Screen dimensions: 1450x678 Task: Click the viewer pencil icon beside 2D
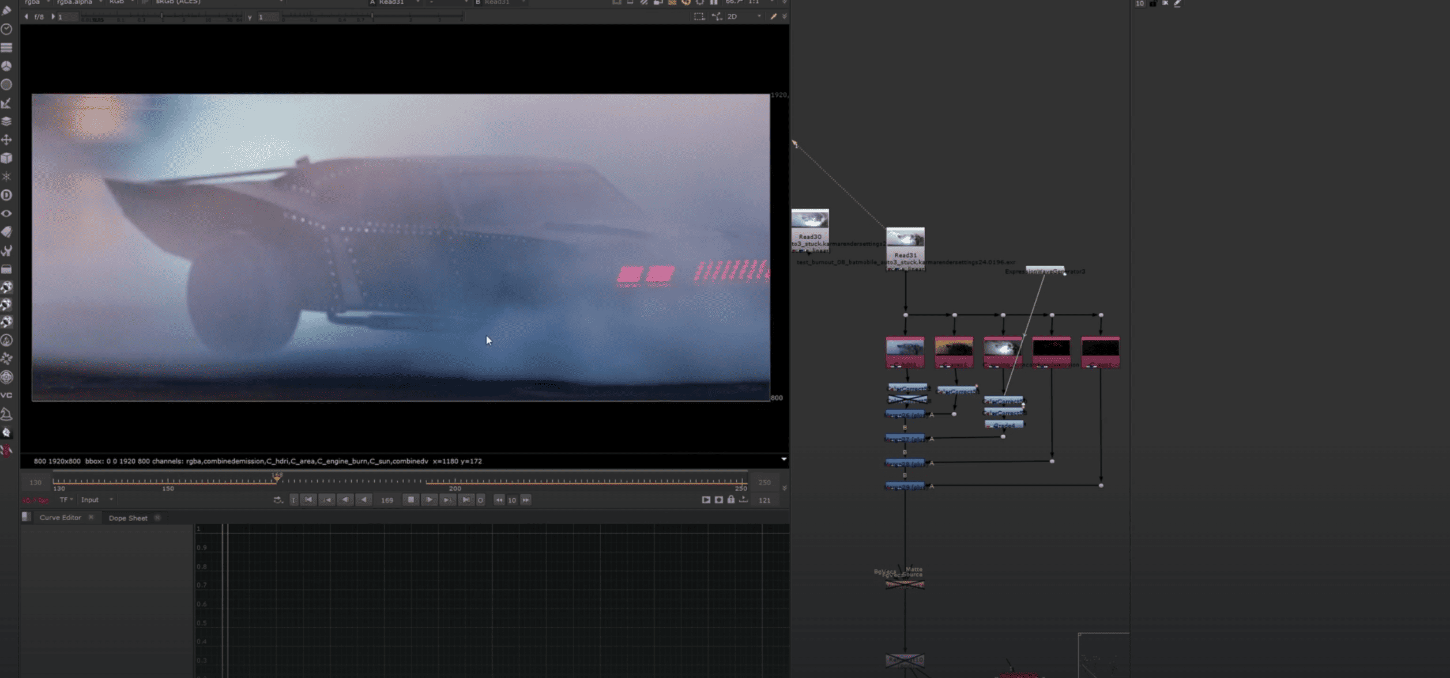774,17
